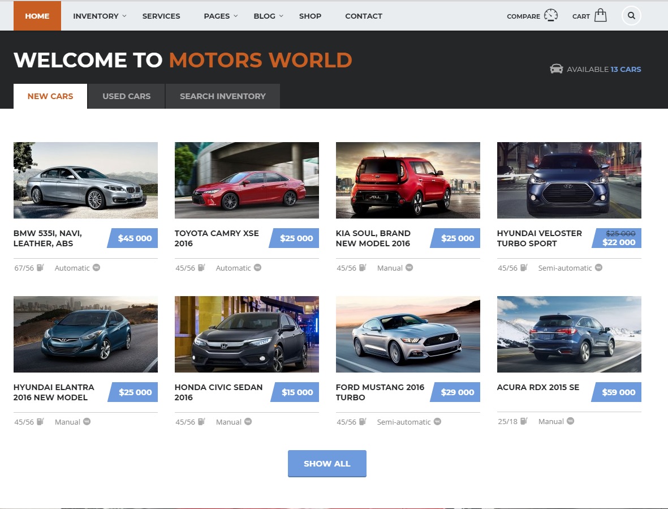The height and width of the screenshot is (509, 668).
Task: Open Hyundai Elantra 2016 New Model title
Action: (54, 392)
